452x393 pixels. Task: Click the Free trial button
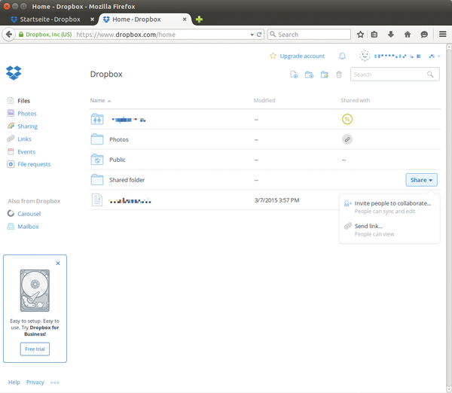[x=35, y=349]
